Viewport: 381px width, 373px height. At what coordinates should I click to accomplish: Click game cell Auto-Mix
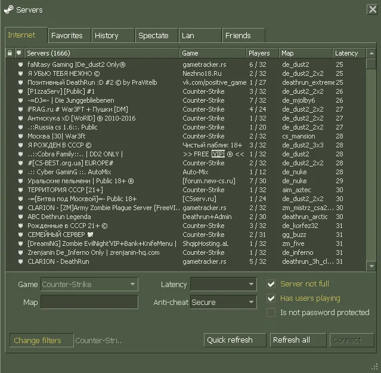(196, 172)
